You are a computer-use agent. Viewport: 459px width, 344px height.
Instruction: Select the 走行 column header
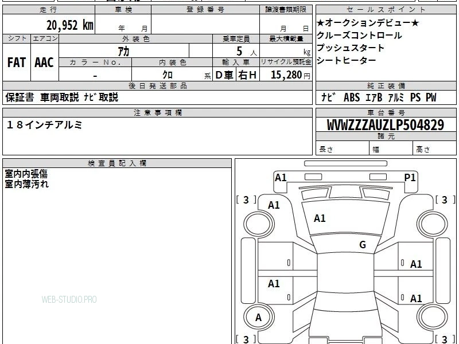tap(49, 10)
